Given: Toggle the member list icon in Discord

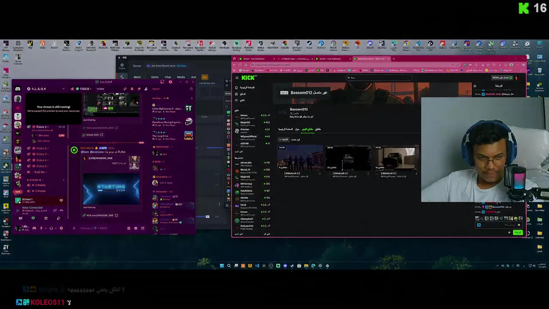Looking at the screenshot, I should [x=146, y=89].
